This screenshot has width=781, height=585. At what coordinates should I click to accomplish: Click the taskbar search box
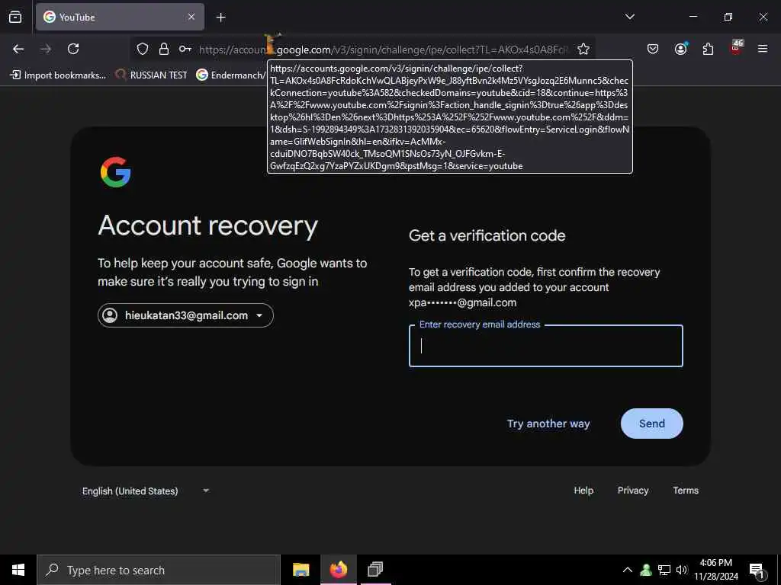pyautogui.click(x=159, y=570)
